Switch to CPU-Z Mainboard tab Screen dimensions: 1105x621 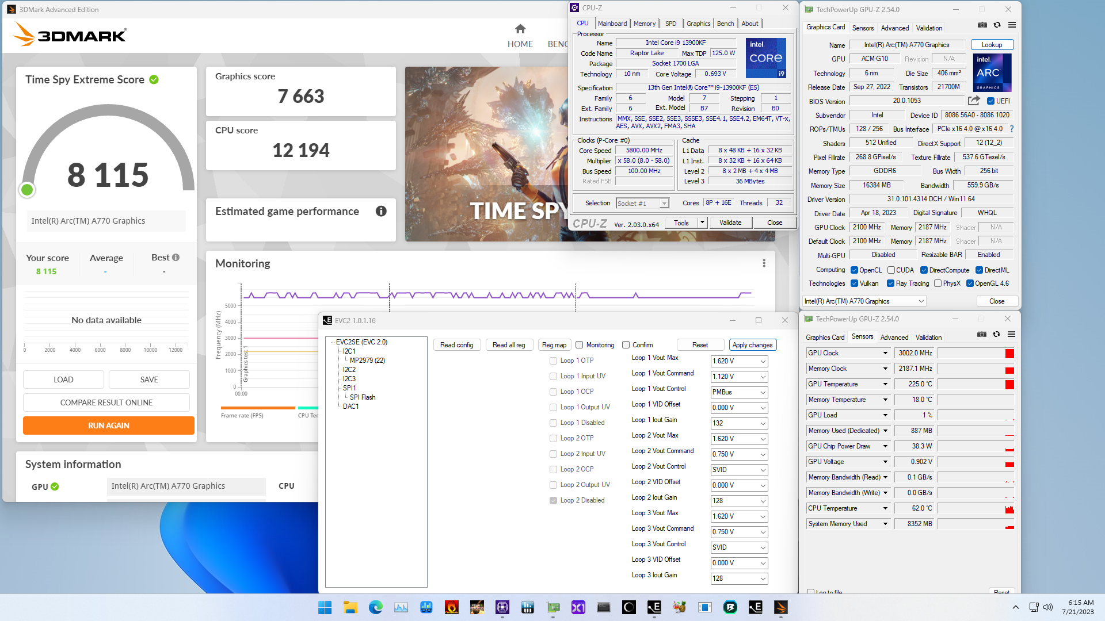coord(612,24)
